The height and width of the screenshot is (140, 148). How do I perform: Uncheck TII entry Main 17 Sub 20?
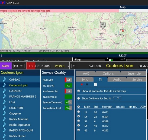[x=79, y=112]
